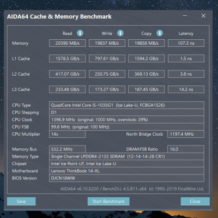Click the Chipset field Intel Ice Point-LP

click(x=126, y=163)
